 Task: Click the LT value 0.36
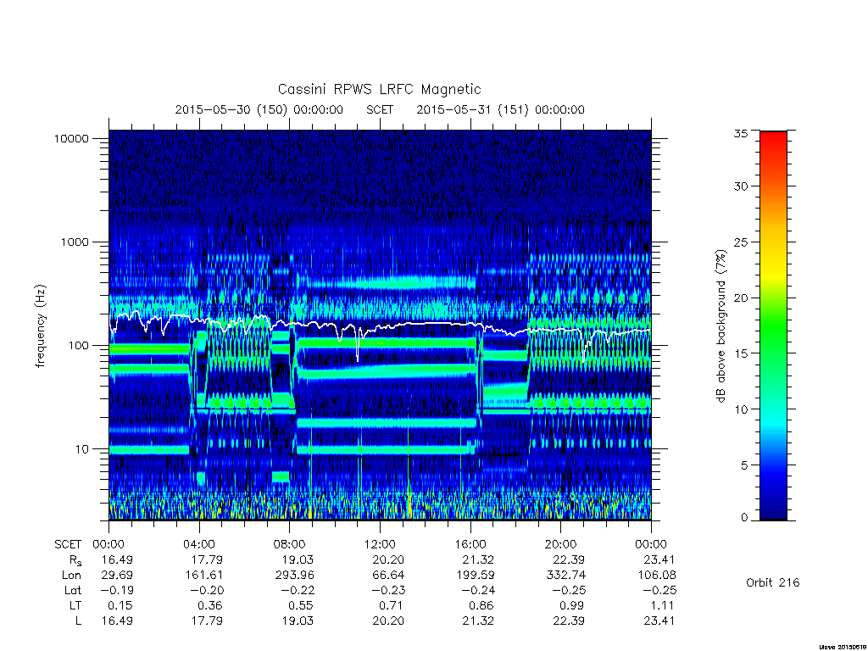(211, 605)
